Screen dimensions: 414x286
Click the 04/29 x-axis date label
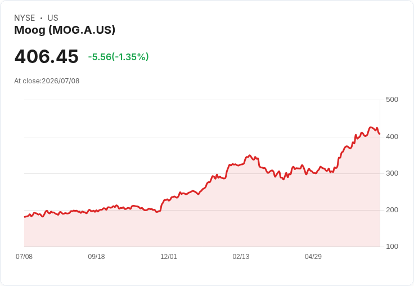[x=313, y=257]
